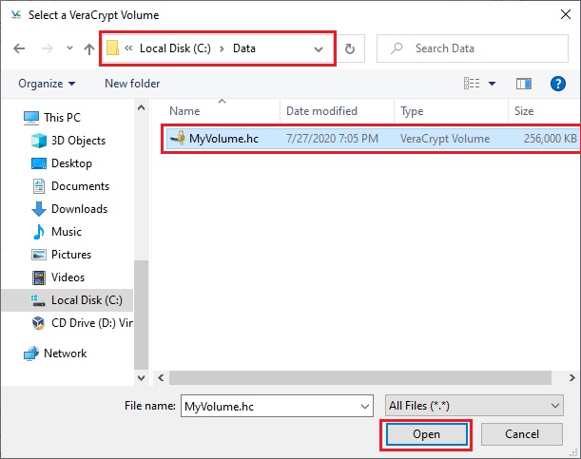Viewport: 581px width, 459px height.
Task: Open 3D Objects in the sidebar
Action: click(78, 141)
